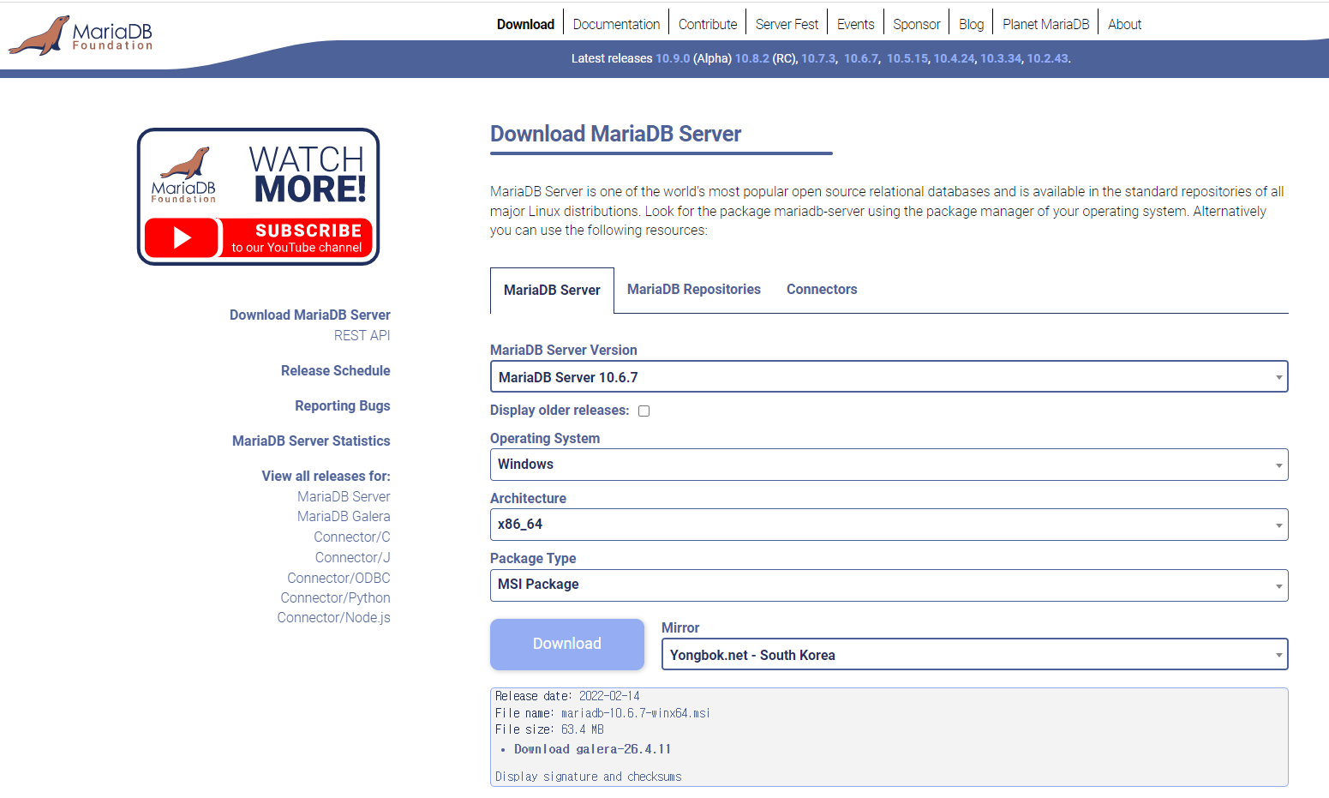Open the Connector/Node.js releases link

(x=333, y=617)
